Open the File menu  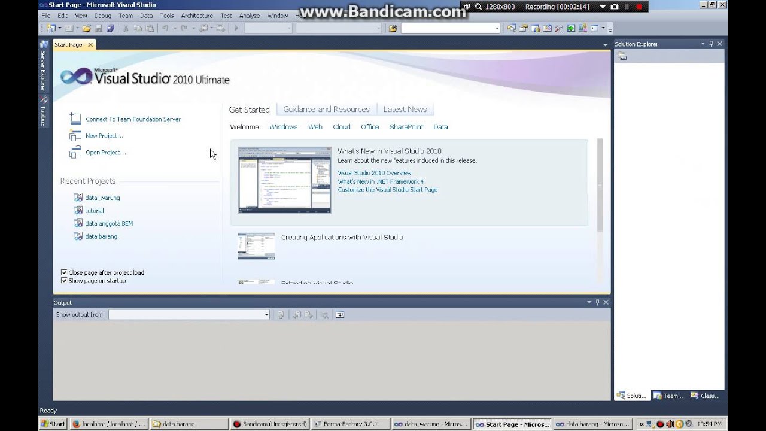click(45, 16)
